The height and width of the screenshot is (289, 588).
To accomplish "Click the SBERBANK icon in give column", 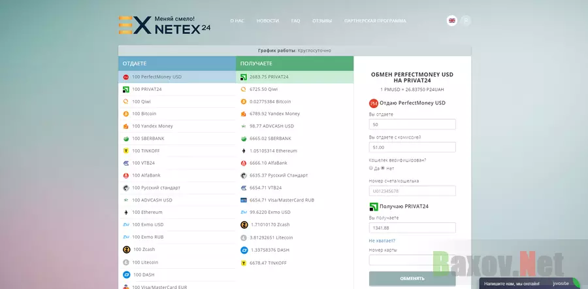I will pyautogui.click(x=126, y=139).
